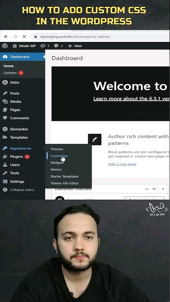Choose Widgets from Appearance submenu
The image size is (170, 302).
57,163
